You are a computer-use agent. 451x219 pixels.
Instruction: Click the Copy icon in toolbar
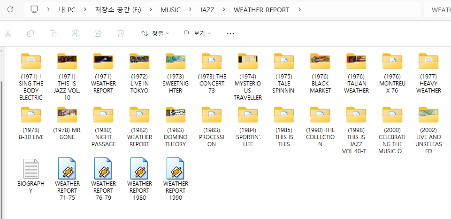(30, 33)
